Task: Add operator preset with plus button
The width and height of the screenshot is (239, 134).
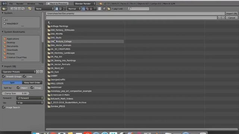Action: click(x=37, y=72)
